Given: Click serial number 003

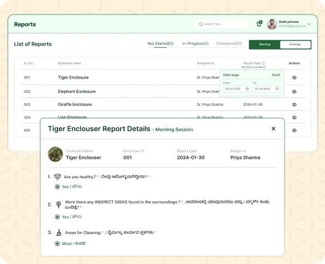Looking at the screenshot, I should pos(27,105).
